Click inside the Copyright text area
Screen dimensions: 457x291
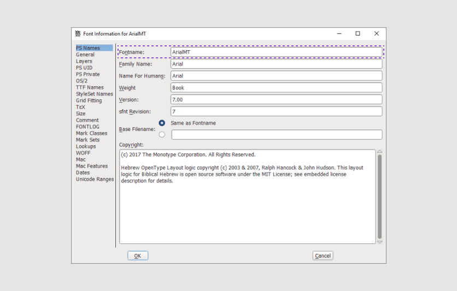248,197
